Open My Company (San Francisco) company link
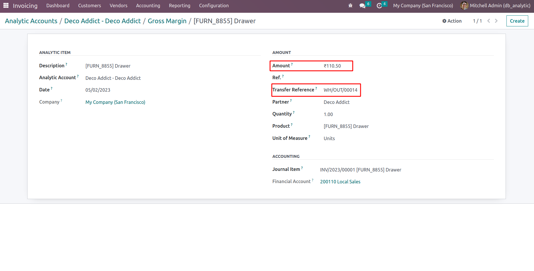 (115, 102)
